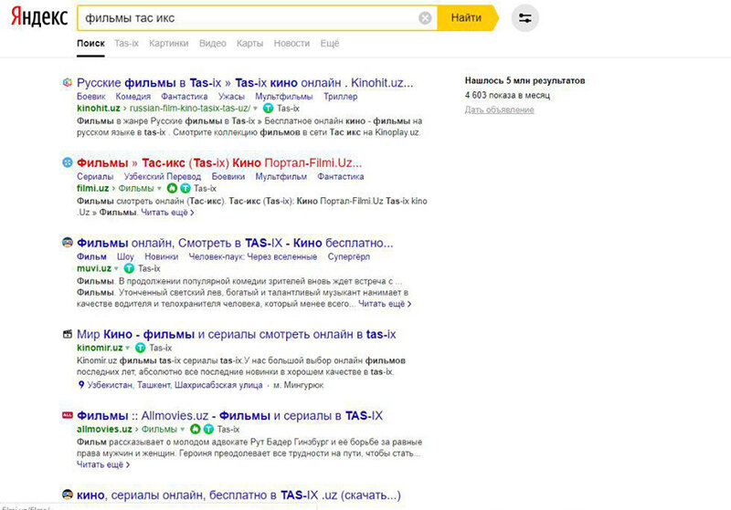Click teal T badge icon in filmi.uz row
The image size is (731, 510).
coord(185,189)
